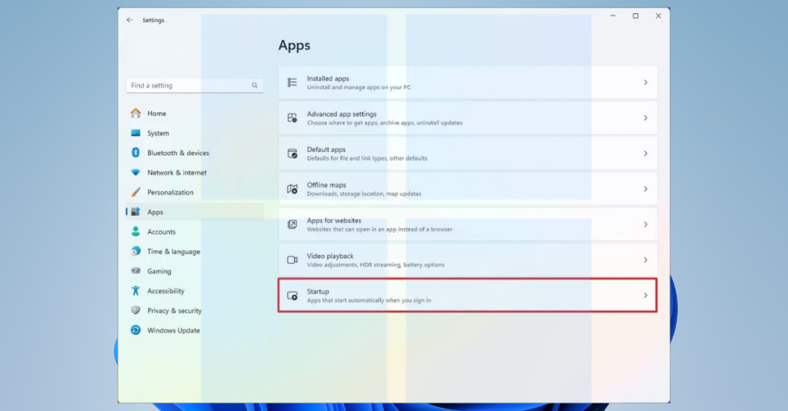Open Offline maps chevron arrow
This screenshot has width=788, height=411.
click(x=646, y=189)
